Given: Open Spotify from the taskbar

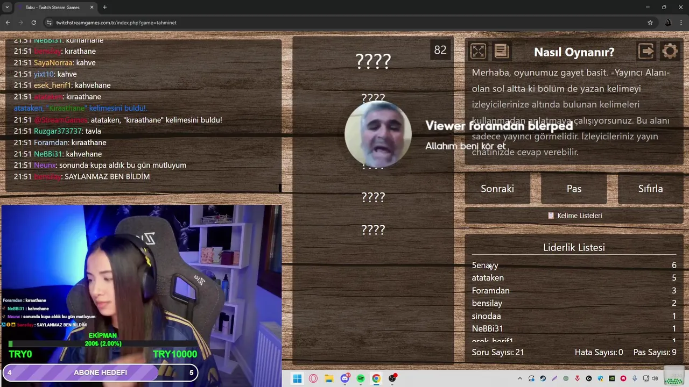Looking at the screenshot, I should point(361,378).
